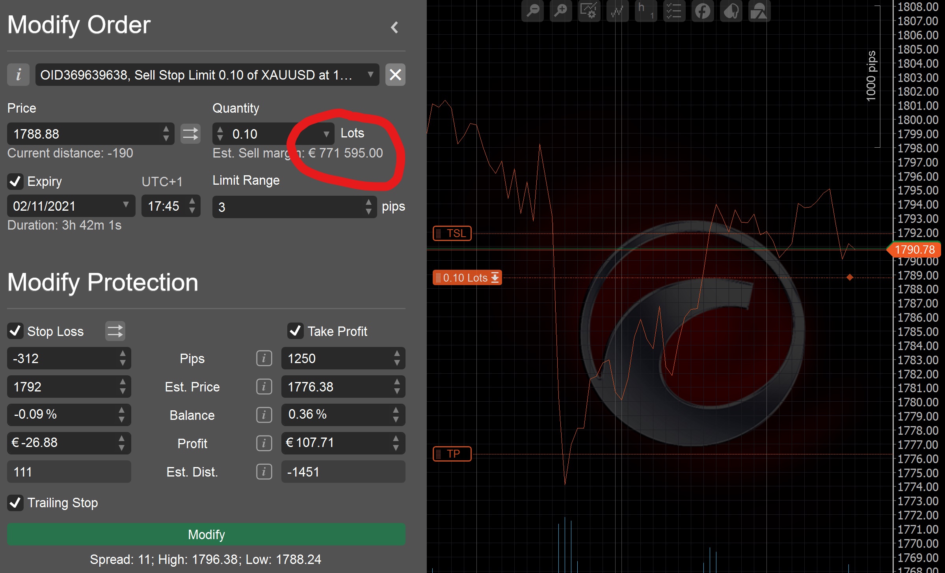945x573 pixels.
Task: Step the expiry time 17:45 spinner
Action: coord(192,206)
